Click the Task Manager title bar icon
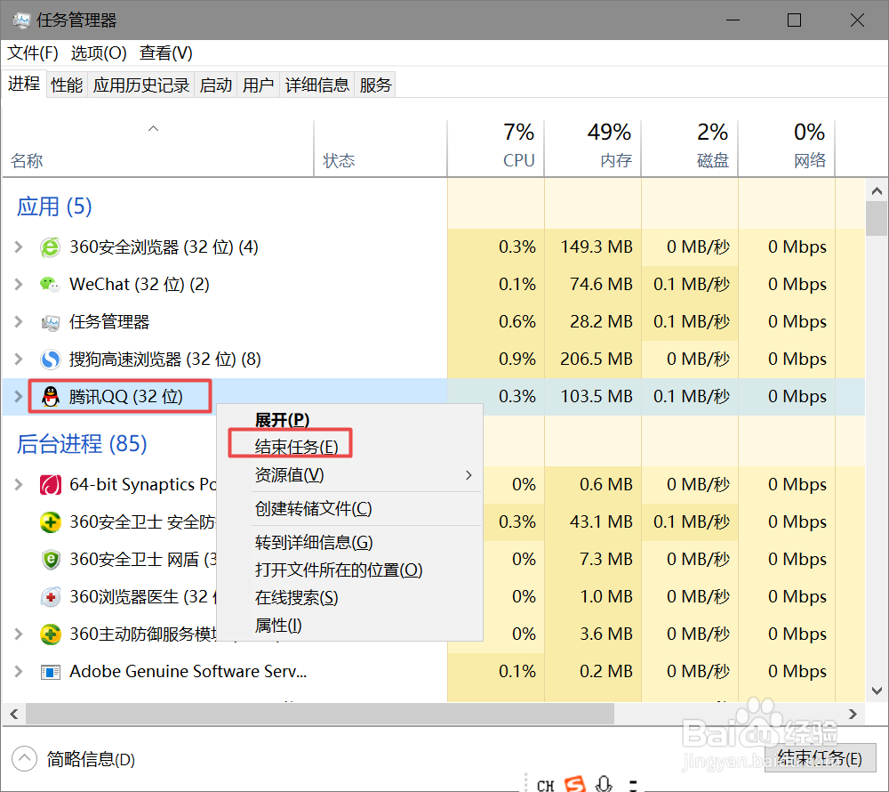This screenshot has height=792, width=889. pos(21,20)
